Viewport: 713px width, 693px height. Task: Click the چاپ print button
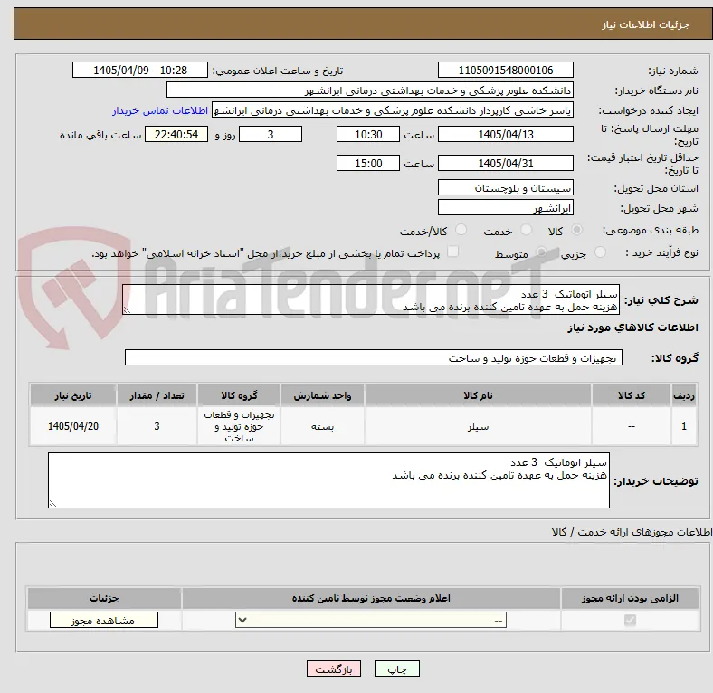click(x=396, y=669)
